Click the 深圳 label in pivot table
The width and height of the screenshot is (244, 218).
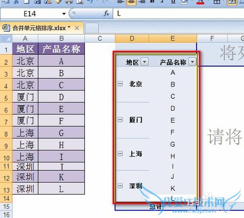136,186
